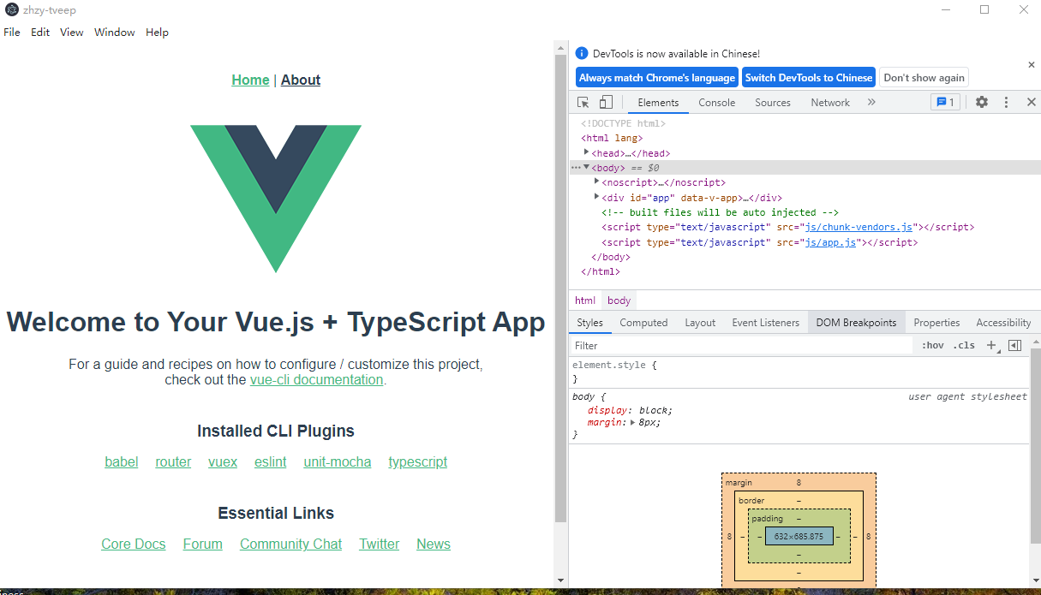Open the DevTools three-dot customize menu
1041x595 pixels.
point(1007,102)
